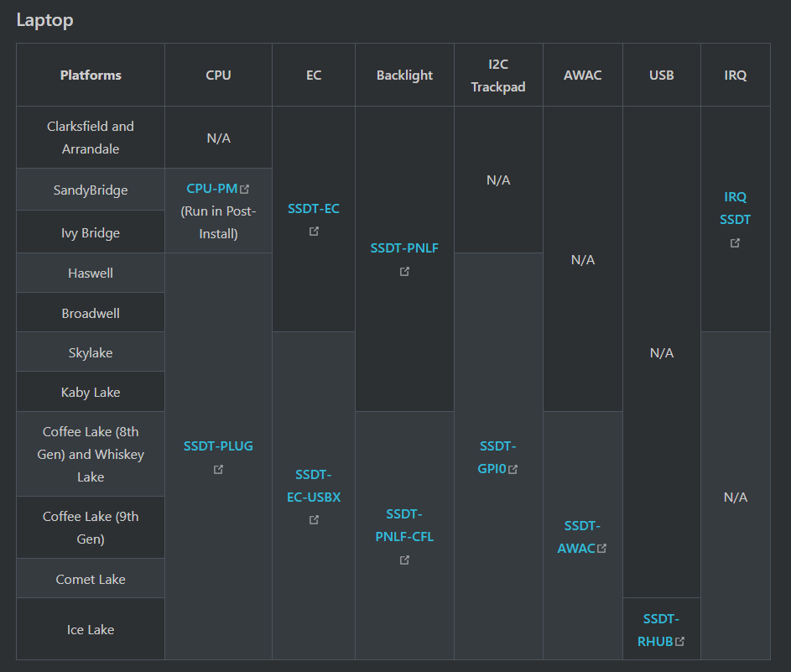Open the SSDT-EC-USBX link

(314, 486)
